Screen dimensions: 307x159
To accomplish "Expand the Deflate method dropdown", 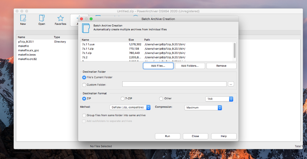I will [x=130, y=107].
